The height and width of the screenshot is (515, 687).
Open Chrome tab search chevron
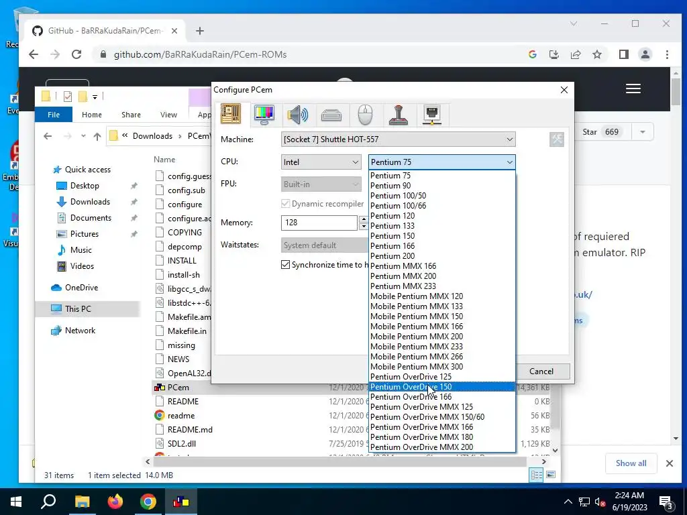pos(574,23)
